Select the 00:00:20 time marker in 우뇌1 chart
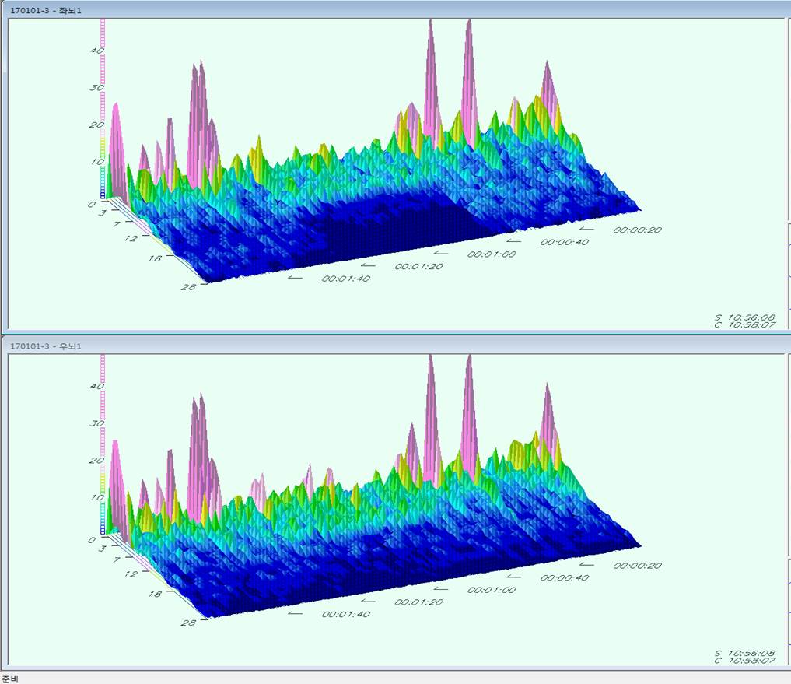Image resolution: width=791 pixels, height=684 pixels. pyautogui.click(x=636, y=566)
